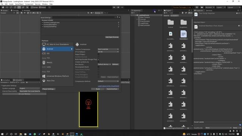The height and width of the screenshot is (136, 242).
Task: Open Compression Method dropdown
Action: [108, 81]
